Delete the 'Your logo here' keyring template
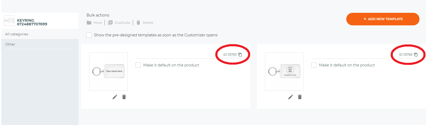The image size is (426, 125). pyautogui.click(x=300, y=97)
